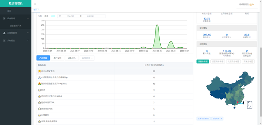262x125 pixels.
Task: Select the 首页 page tab
Action: coord(35,10)
